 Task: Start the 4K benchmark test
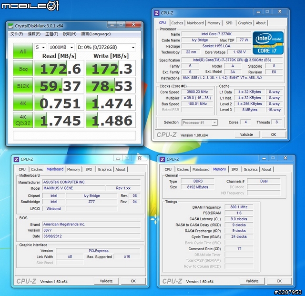click(x=23, y=103)
